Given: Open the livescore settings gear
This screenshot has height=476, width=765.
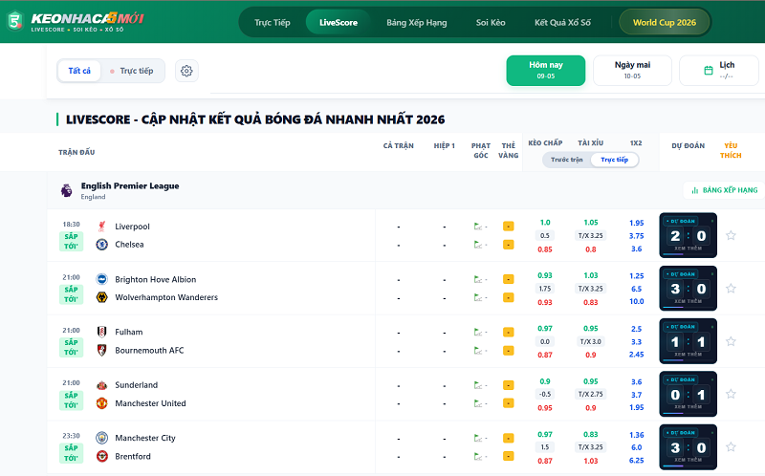Looking at the screenshot, I should click(x=186, y=71).
